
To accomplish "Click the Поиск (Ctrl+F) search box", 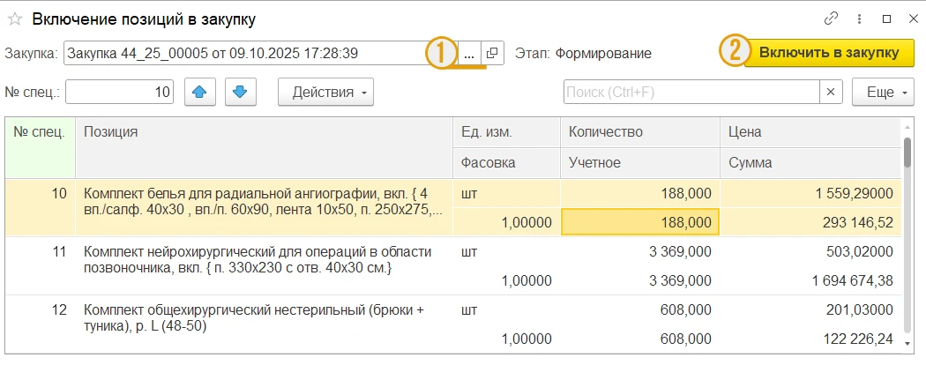I will (x=691, y=93).
